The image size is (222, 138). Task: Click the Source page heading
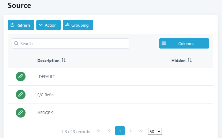[x=19, y=5]
